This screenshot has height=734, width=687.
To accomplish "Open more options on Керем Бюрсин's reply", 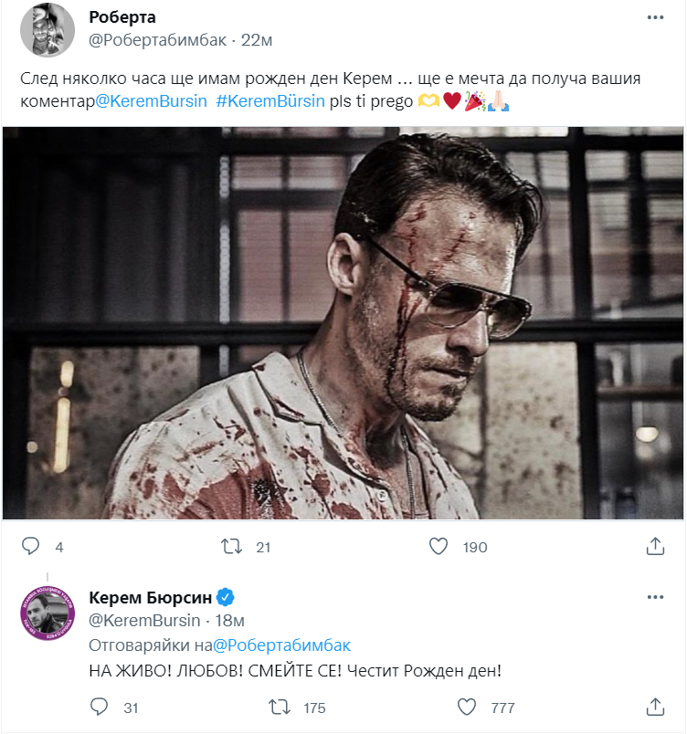I will pos(655,597).
